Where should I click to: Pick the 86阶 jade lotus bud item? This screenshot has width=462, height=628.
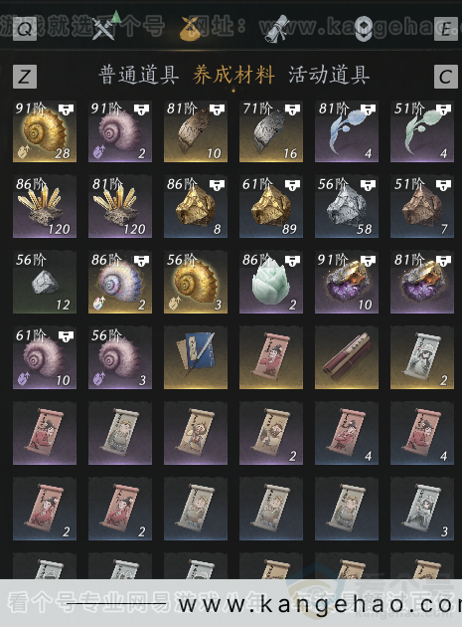pos(271,283)
